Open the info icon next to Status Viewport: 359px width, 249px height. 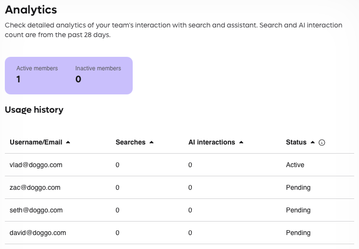tap(322, 143)
